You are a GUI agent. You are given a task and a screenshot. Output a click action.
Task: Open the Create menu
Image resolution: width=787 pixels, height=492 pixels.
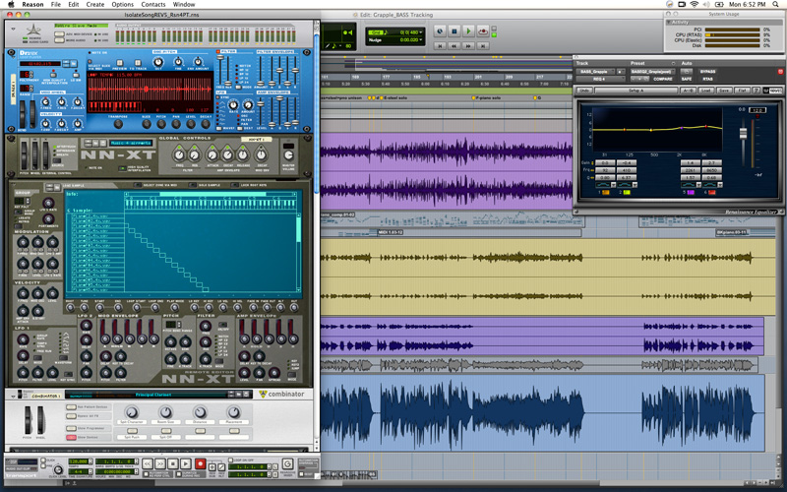pos(94,5)
